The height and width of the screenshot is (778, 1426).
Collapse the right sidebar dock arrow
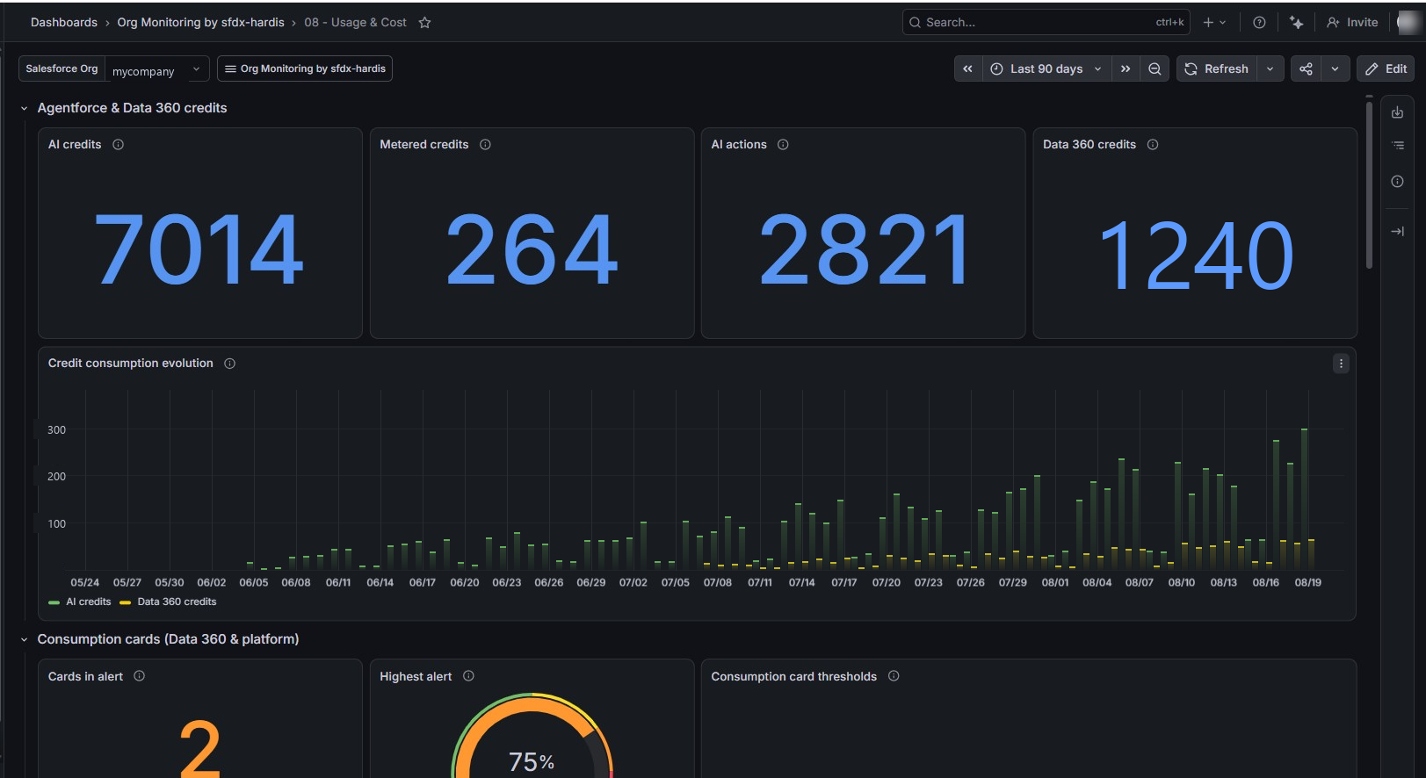click(1398, 231)
